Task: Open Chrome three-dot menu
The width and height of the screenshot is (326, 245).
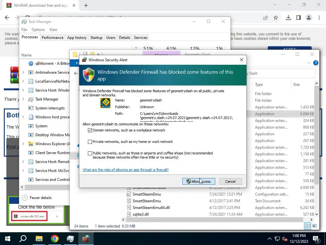Action: tap(319, 18)
